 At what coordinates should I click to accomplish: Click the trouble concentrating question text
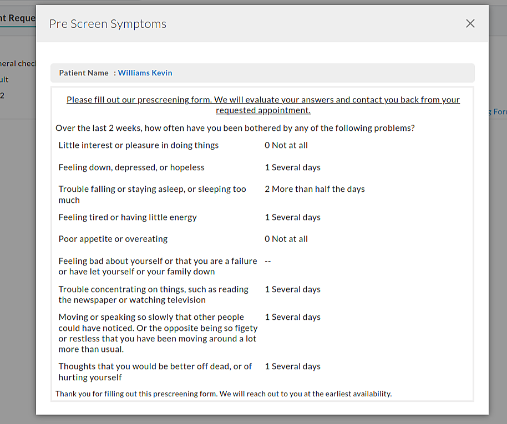coord(153,294)
